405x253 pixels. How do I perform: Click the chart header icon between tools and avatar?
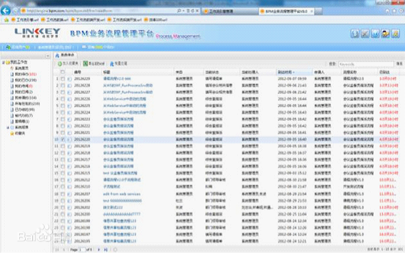point(375,34)
